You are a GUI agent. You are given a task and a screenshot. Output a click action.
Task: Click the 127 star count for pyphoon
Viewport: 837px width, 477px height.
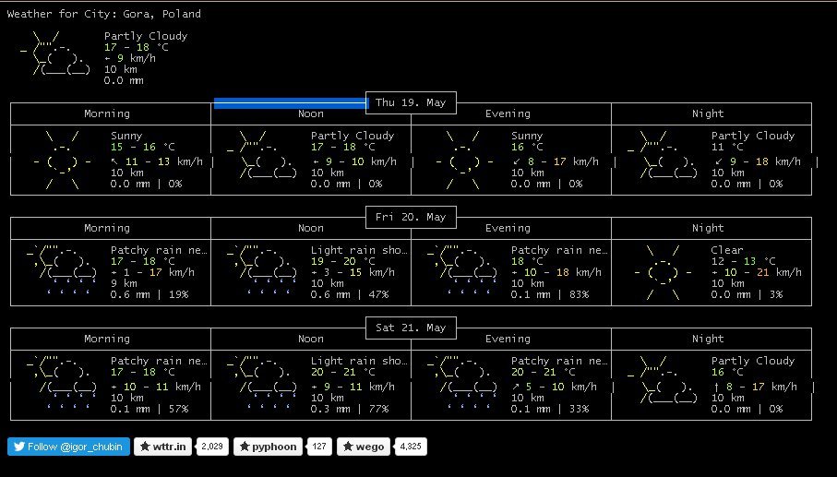tap(318, 447)
